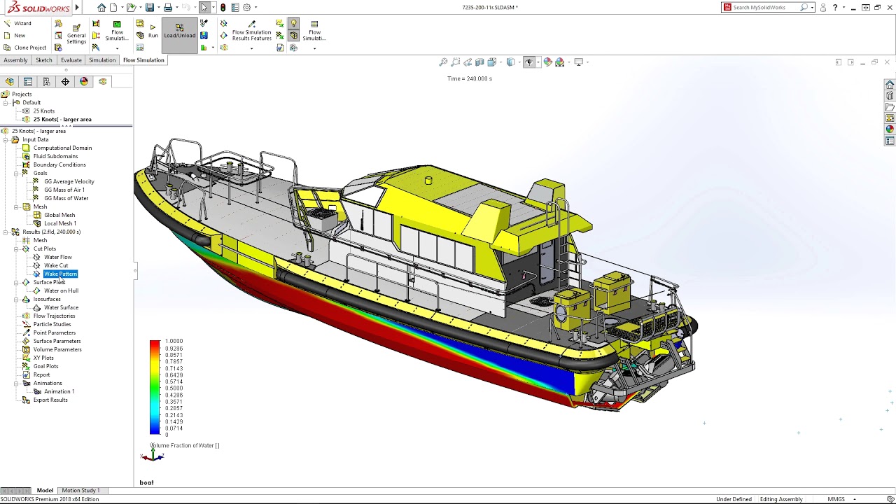Click the Zoom to Fit icon in the view toolbar
This screenshot has height=504, width=896.
pos(443,62)
